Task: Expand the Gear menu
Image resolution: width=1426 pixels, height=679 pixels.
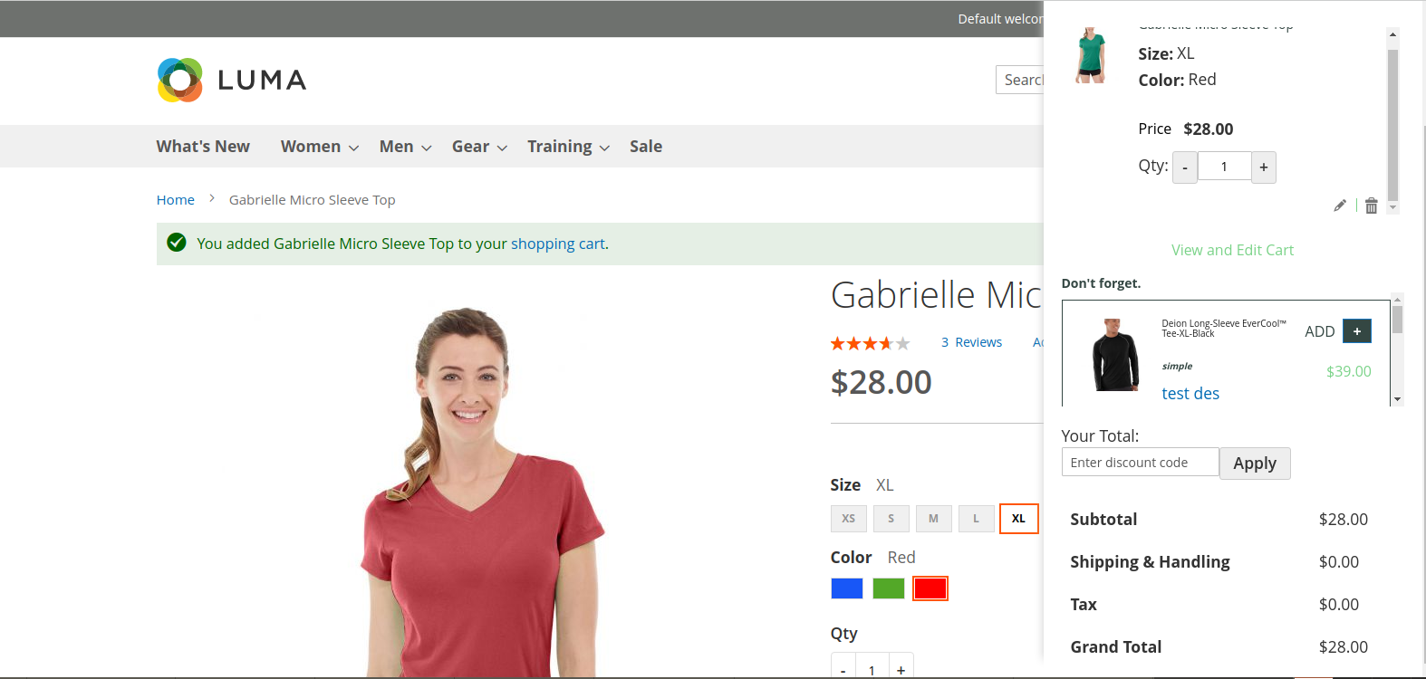Action: pyautogui.click(x=479, y=147)
